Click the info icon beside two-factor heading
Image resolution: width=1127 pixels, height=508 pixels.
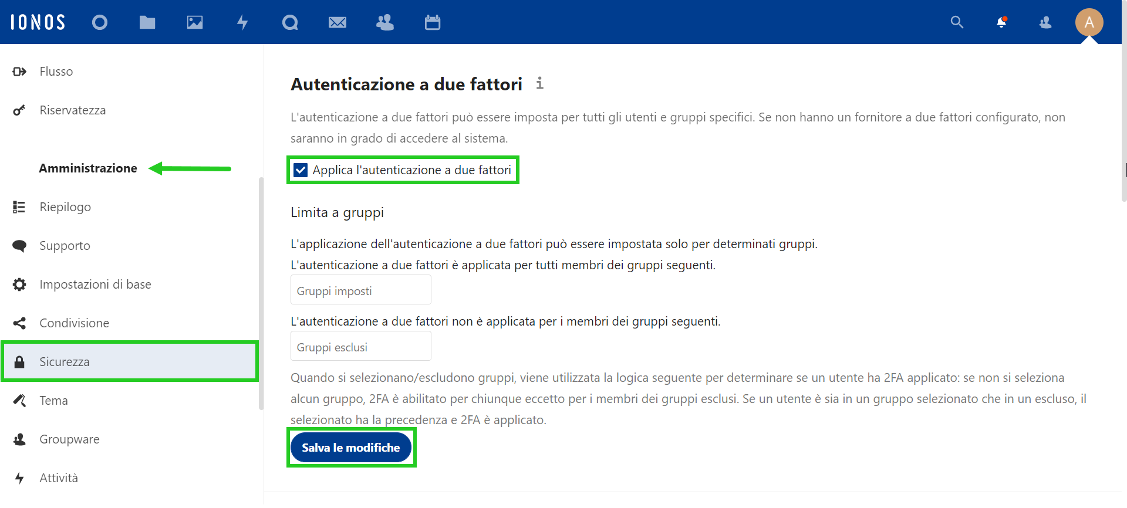pos(539,83)
